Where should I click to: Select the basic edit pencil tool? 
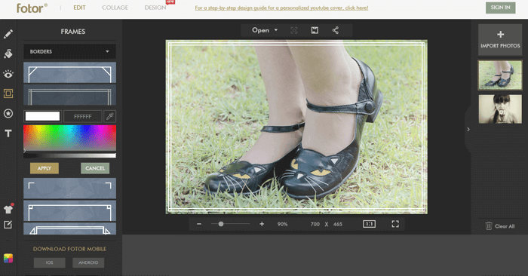[x=8, y=34]
